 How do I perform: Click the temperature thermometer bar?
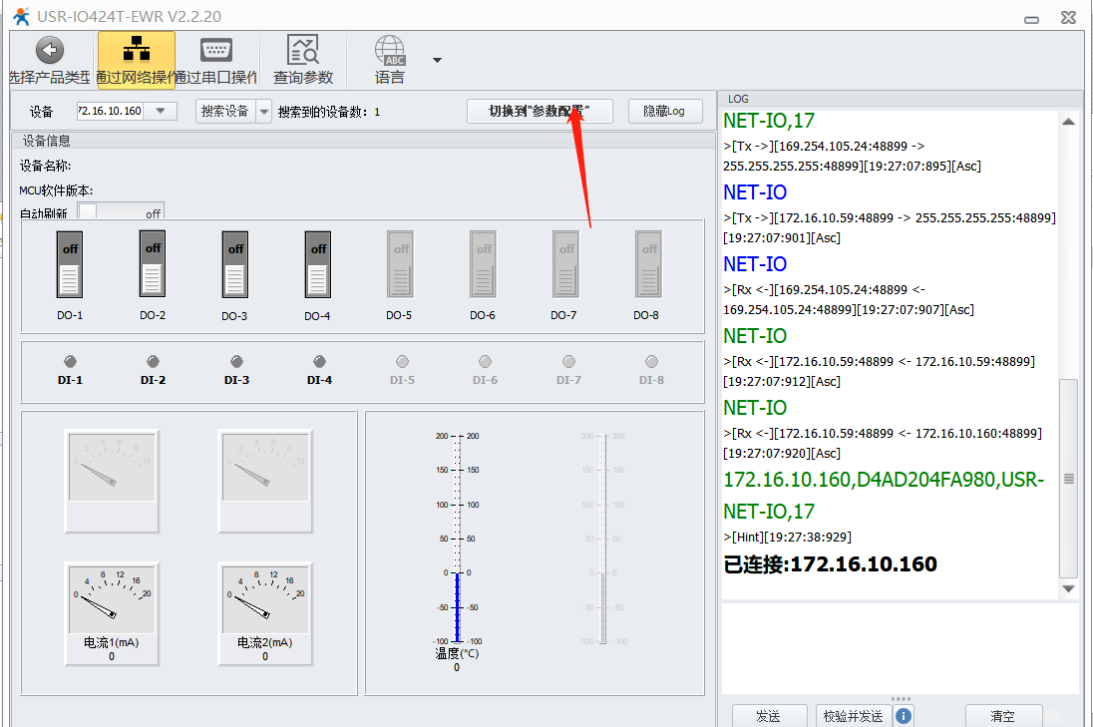point(457,539)
